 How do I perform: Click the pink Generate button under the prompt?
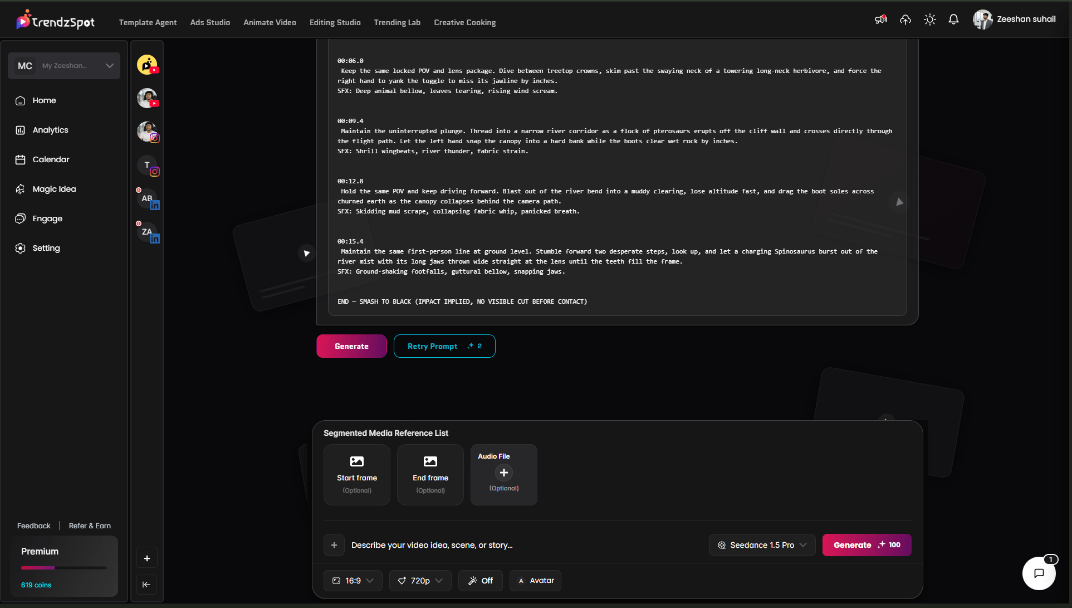351,346
